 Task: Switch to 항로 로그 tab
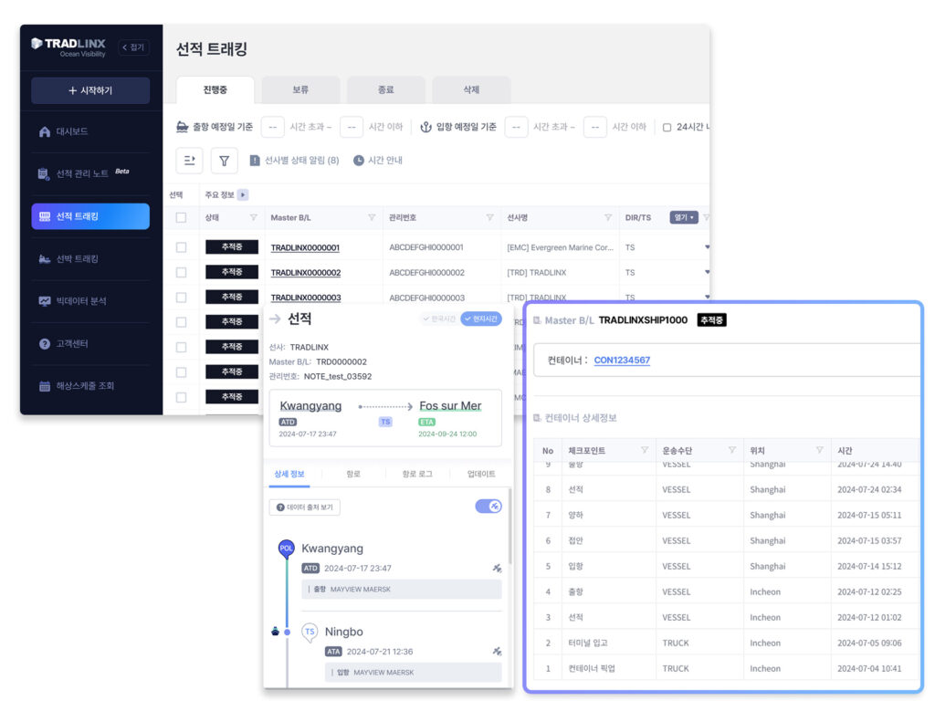coord(417,475)
